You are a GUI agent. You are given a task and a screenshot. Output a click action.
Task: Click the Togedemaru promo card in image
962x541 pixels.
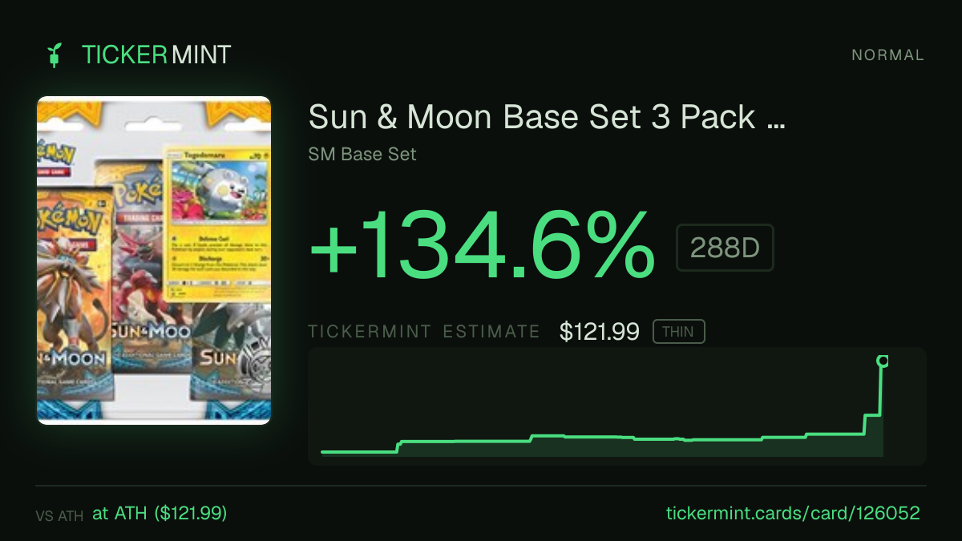[215, 223]
